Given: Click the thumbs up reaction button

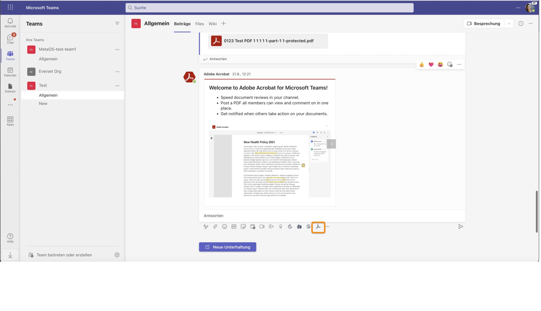Looking at the screenshot, I should (x=421, y=64).
